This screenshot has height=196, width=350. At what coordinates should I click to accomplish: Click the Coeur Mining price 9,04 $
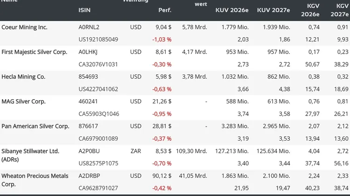[163, 27]
